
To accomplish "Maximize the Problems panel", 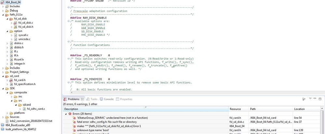I will 320,99.
